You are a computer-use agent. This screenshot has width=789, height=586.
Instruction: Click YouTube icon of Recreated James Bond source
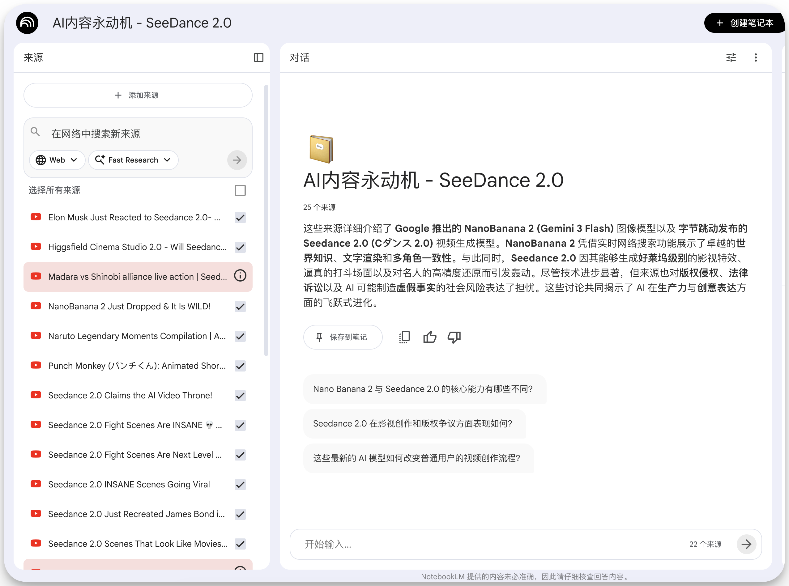tap(36, 514)
